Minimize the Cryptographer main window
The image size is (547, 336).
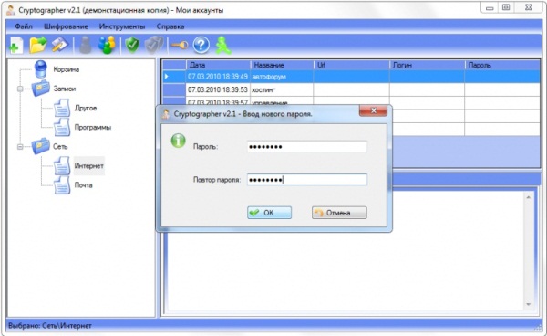coord(490,7)
